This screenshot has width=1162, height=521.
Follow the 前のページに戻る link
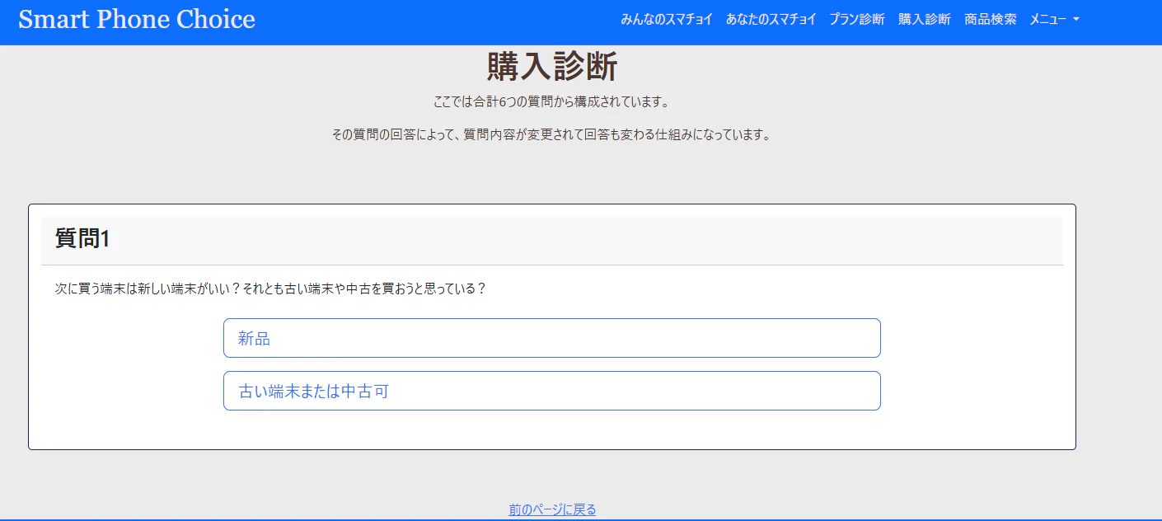(552, 509)
